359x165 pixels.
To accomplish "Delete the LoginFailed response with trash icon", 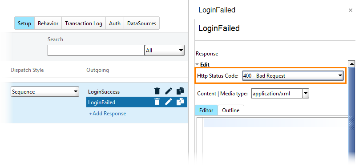I will [157, 102].
